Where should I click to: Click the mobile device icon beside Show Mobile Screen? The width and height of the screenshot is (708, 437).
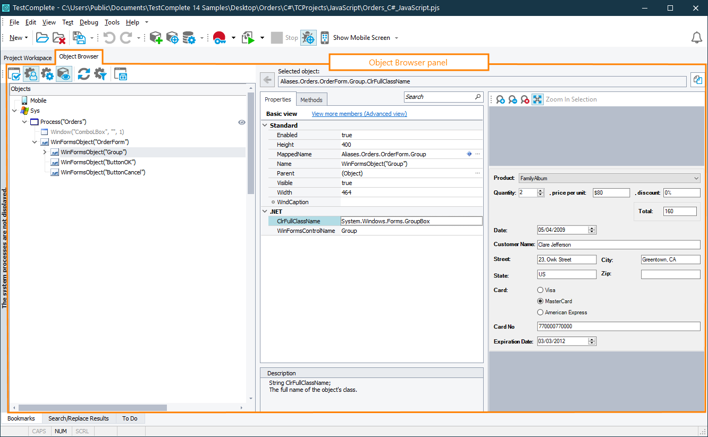point(325,38)
